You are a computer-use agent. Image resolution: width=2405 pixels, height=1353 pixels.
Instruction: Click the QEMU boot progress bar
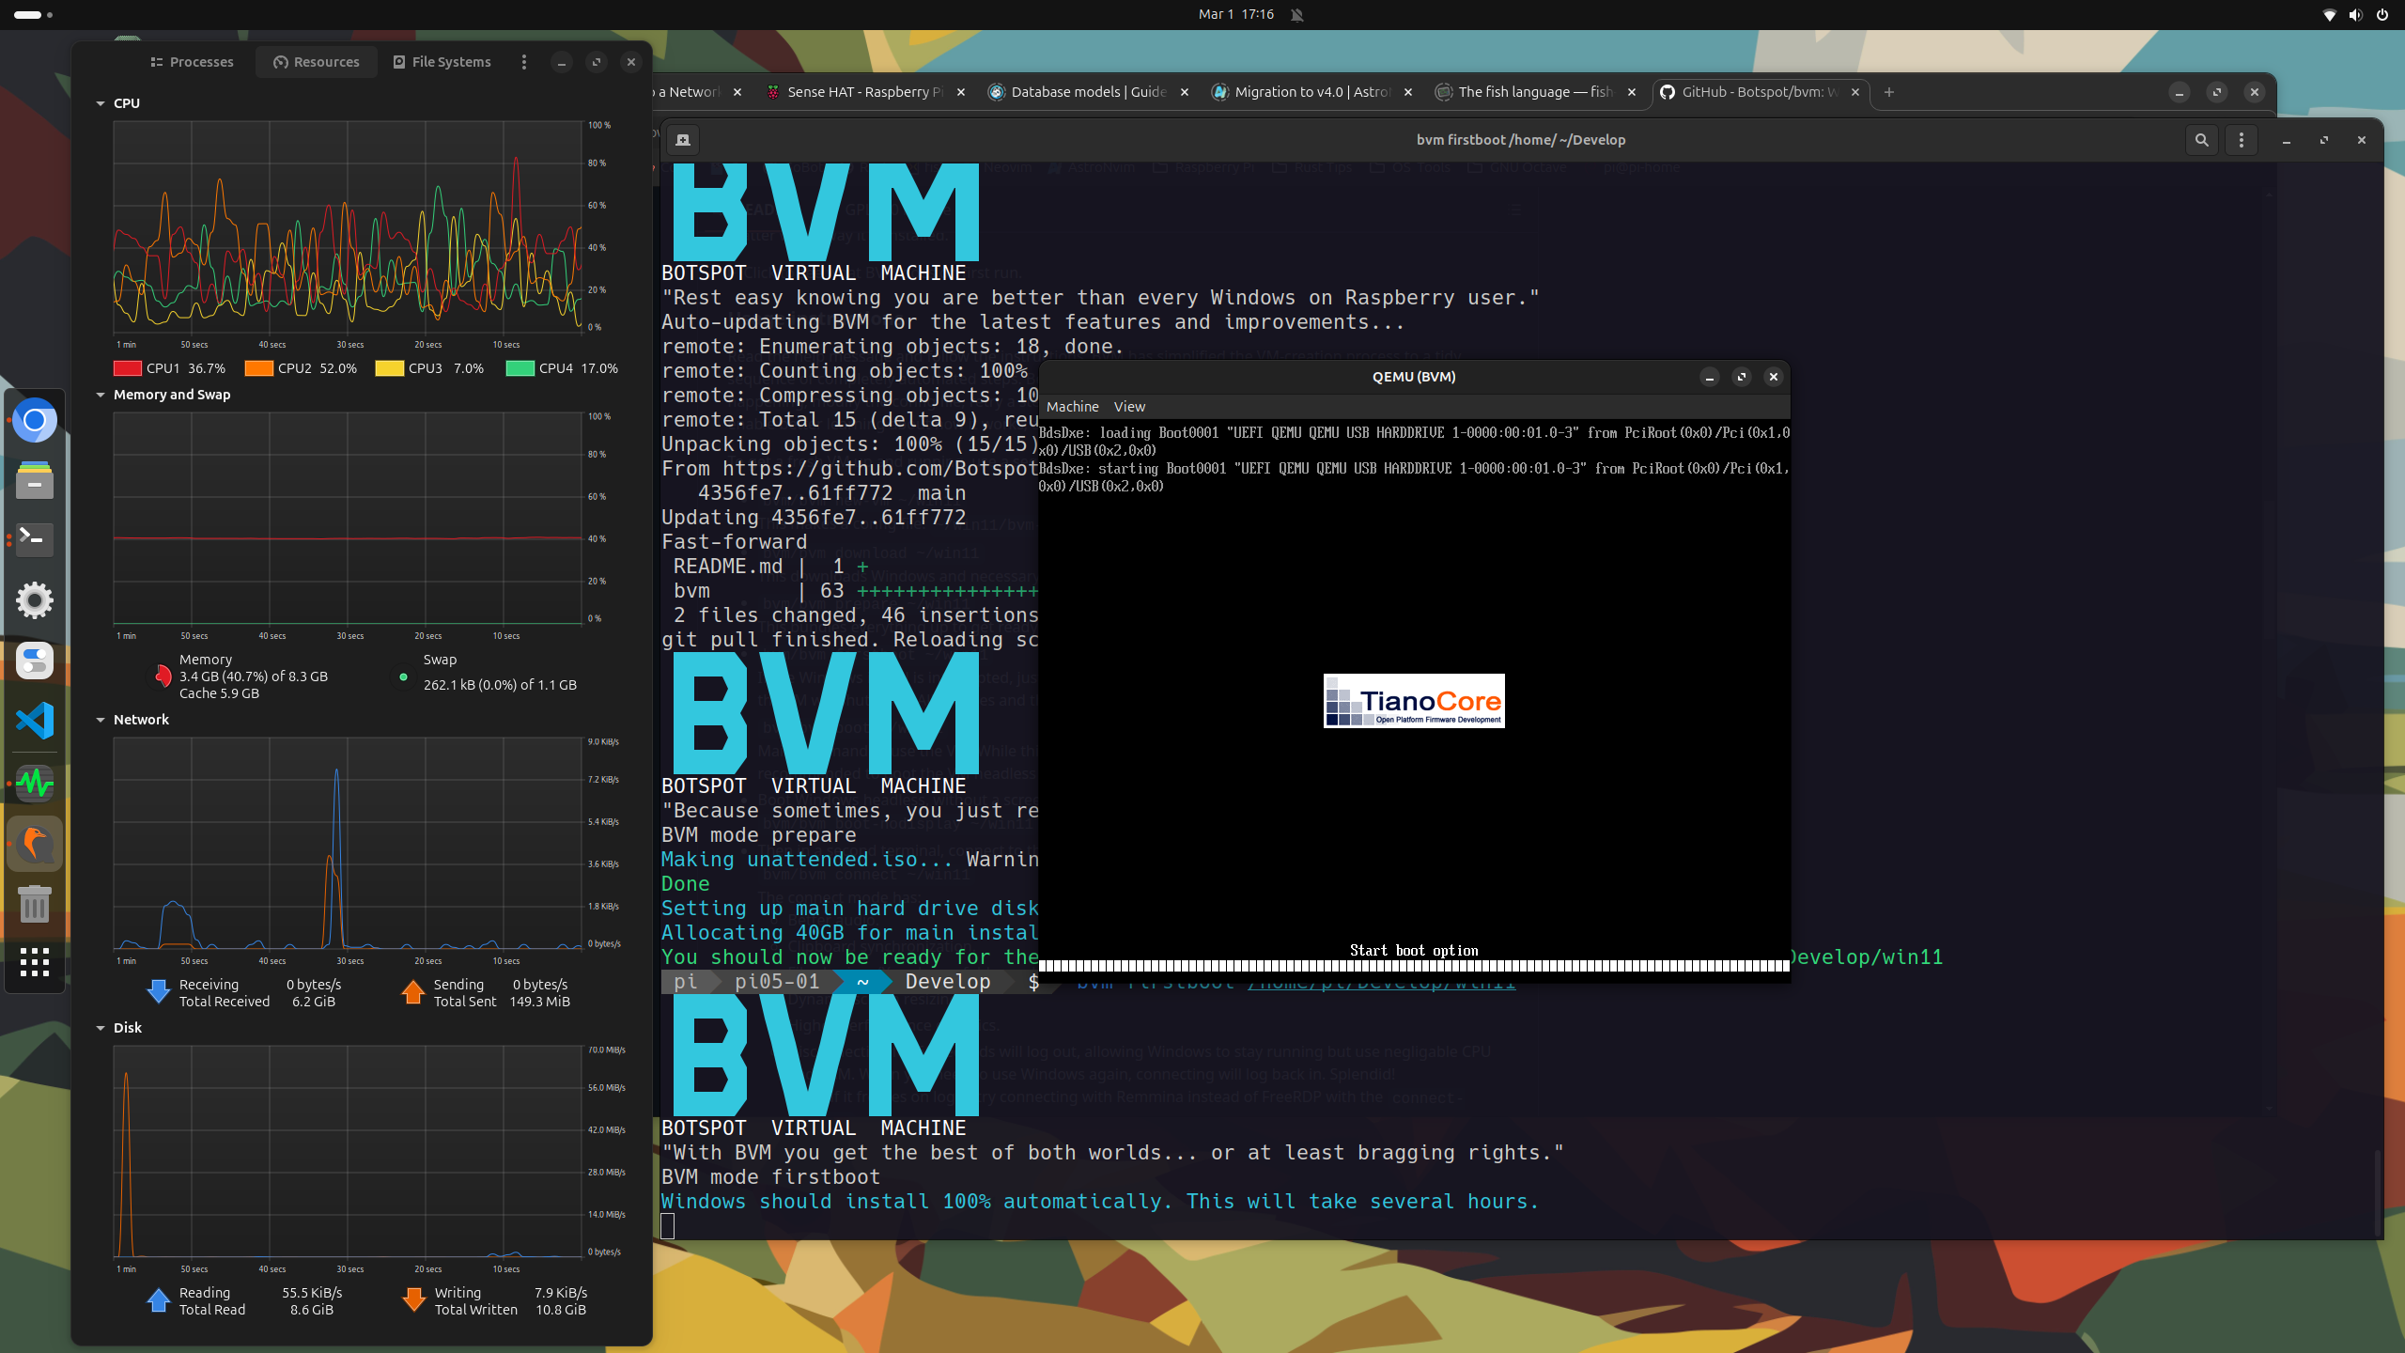[1414, 966]
